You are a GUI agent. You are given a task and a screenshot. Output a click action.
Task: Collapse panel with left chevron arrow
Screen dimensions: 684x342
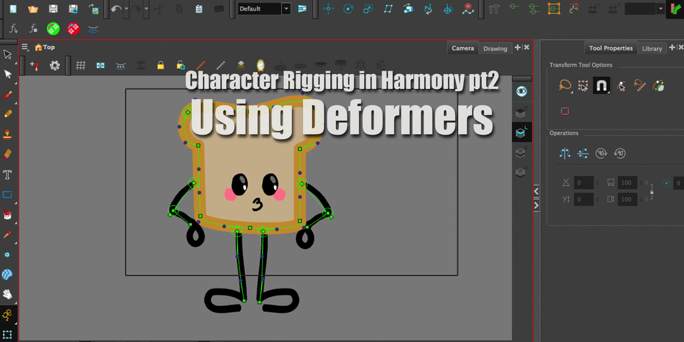coord(536,191)
